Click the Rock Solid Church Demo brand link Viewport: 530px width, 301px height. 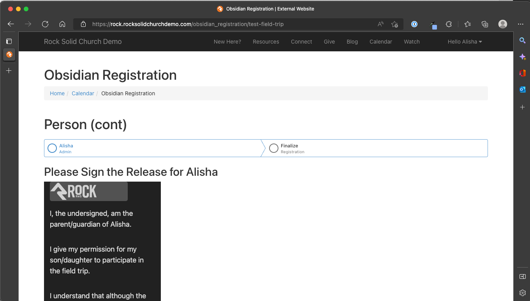coord(83,42)
